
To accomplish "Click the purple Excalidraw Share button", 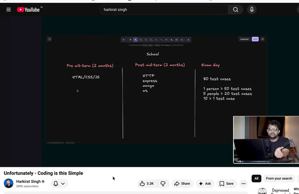I will (x=255, y=39).
